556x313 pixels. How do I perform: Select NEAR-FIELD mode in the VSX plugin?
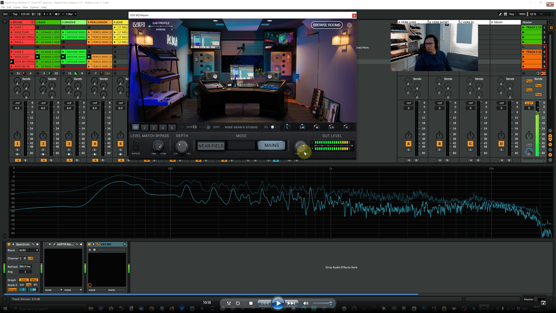click(211, 145)
